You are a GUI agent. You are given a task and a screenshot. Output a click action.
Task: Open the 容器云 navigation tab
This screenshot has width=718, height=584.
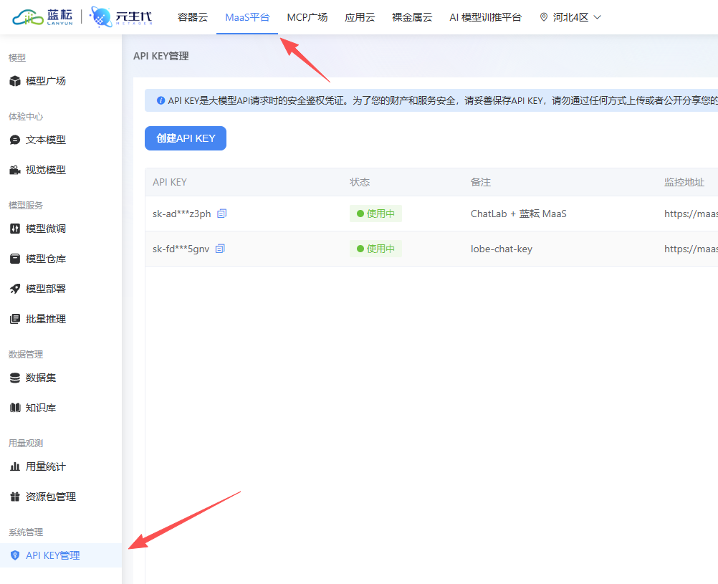[x=192, y=16]
